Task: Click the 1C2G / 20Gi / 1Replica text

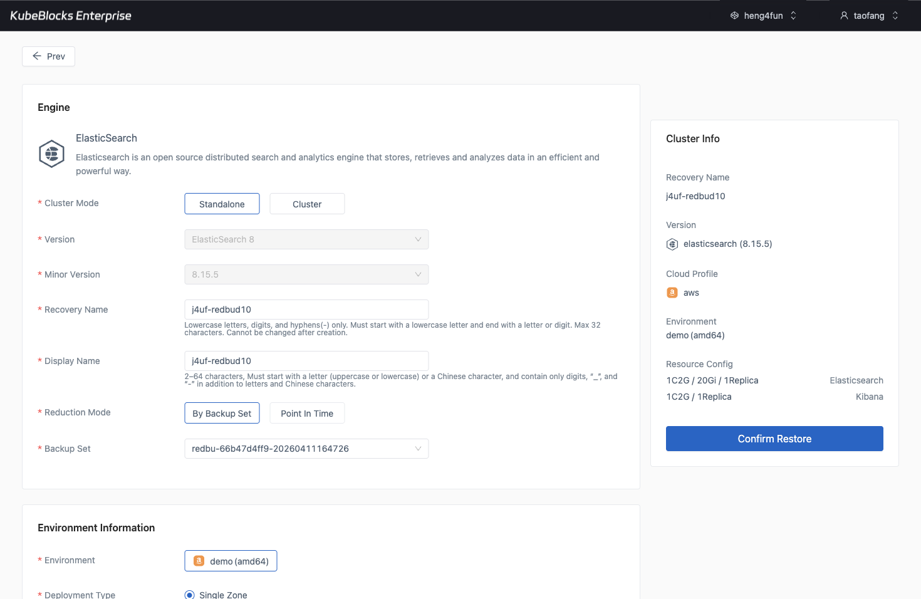Action: 712,380
